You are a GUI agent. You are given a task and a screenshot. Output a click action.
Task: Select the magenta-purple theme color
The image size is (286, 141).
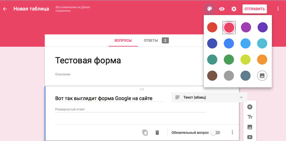point(246,27)
